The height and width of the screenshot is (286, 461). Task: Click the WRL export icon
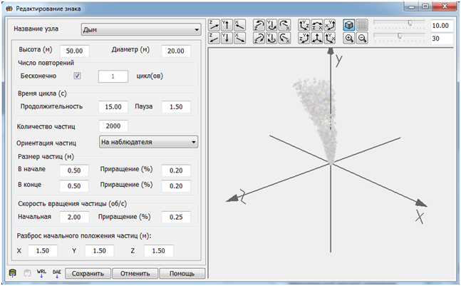(x=41, y=273)
